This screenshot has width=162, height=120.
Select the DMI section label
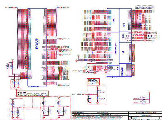pos(114,20)
